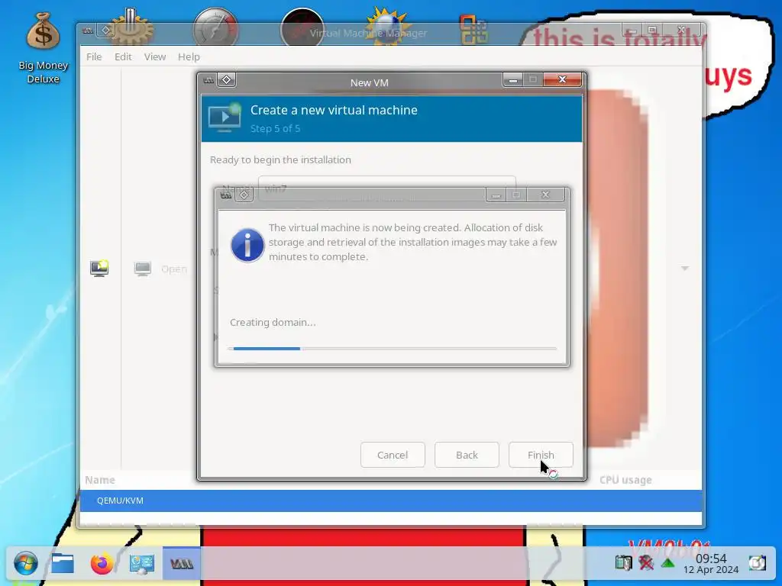Expand the toolbar dropdown arrow at right
782x586 pixels.
[x=685, y=268]
